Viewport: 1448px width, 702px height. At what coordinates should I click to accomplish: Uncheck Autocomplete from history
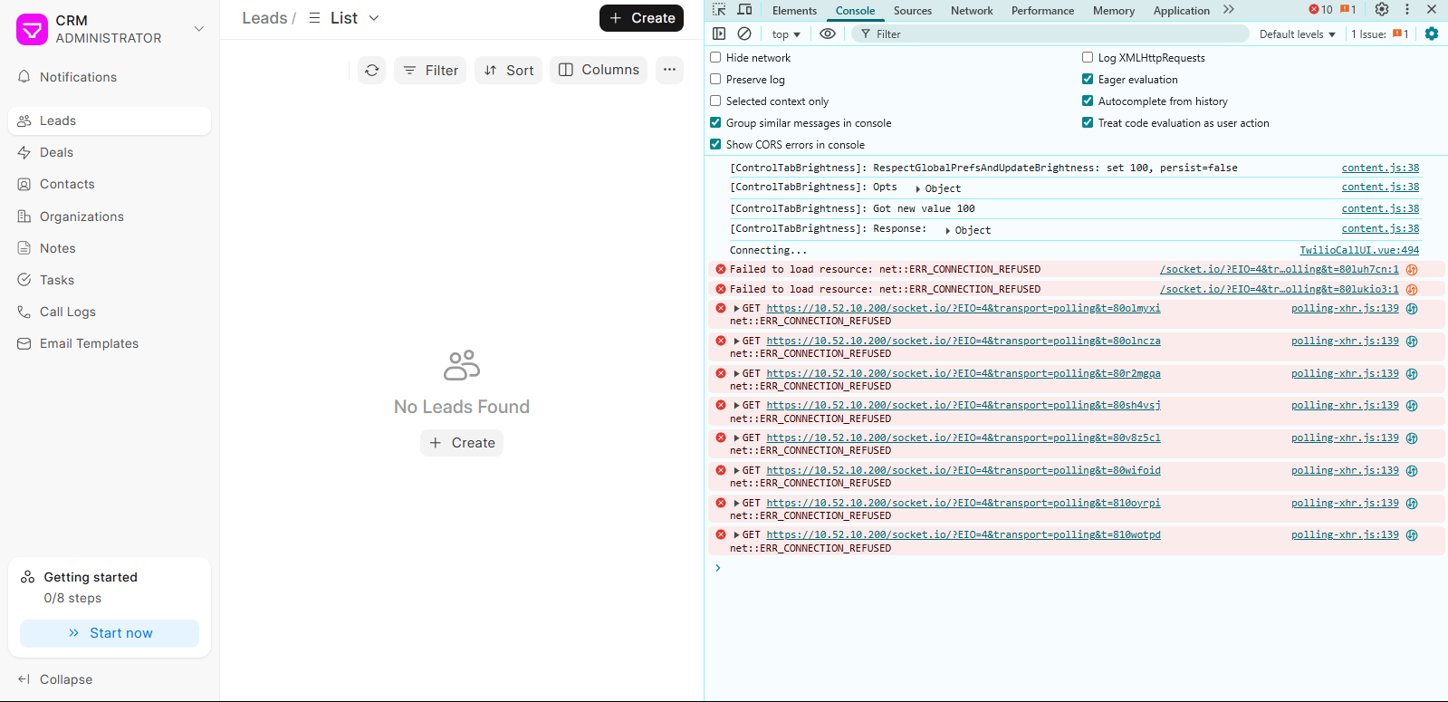1088,101
